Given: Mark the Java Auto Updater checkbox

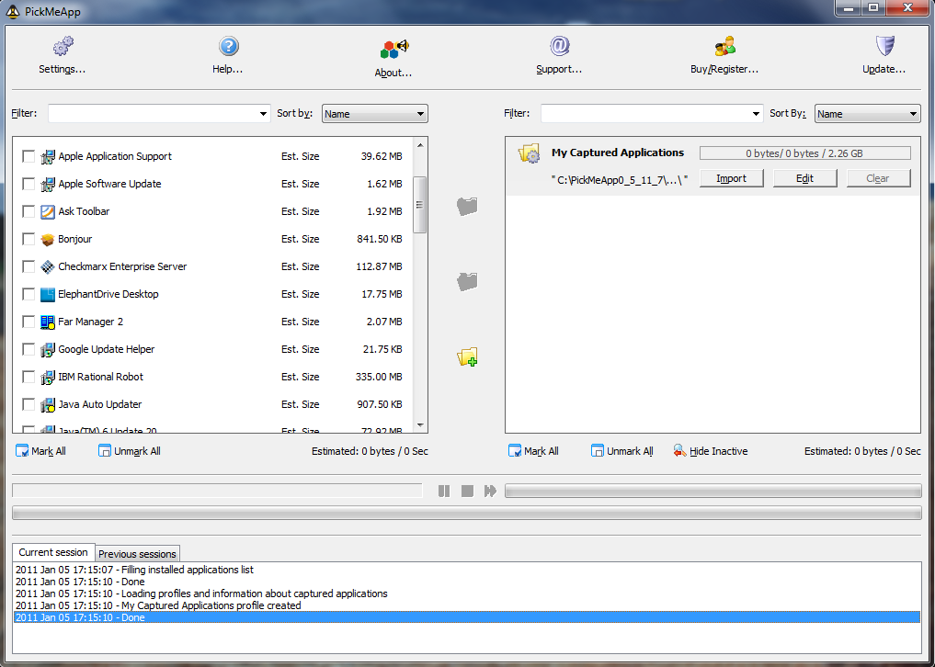Looking at the screenshot, I should 28,404.
